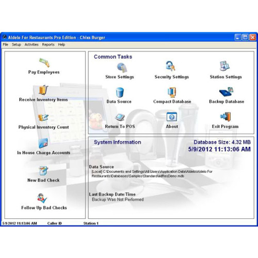The width and height of the screenshot is (258, 258).
Task: Click the local database file path text
Action: [152, 174]
